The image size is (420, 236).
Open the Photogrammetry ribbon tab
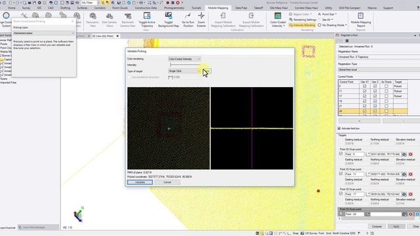174,8
